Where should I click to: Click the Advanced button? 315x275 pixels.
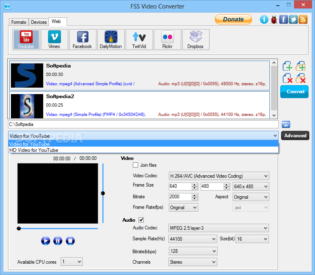[x=295, y=136]
